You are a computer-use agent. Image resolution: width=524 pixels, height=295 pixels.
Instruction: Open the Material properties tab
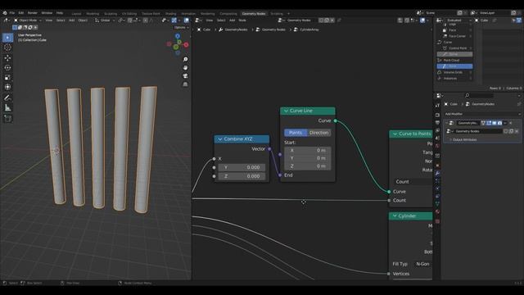click(x=437, y=211)
